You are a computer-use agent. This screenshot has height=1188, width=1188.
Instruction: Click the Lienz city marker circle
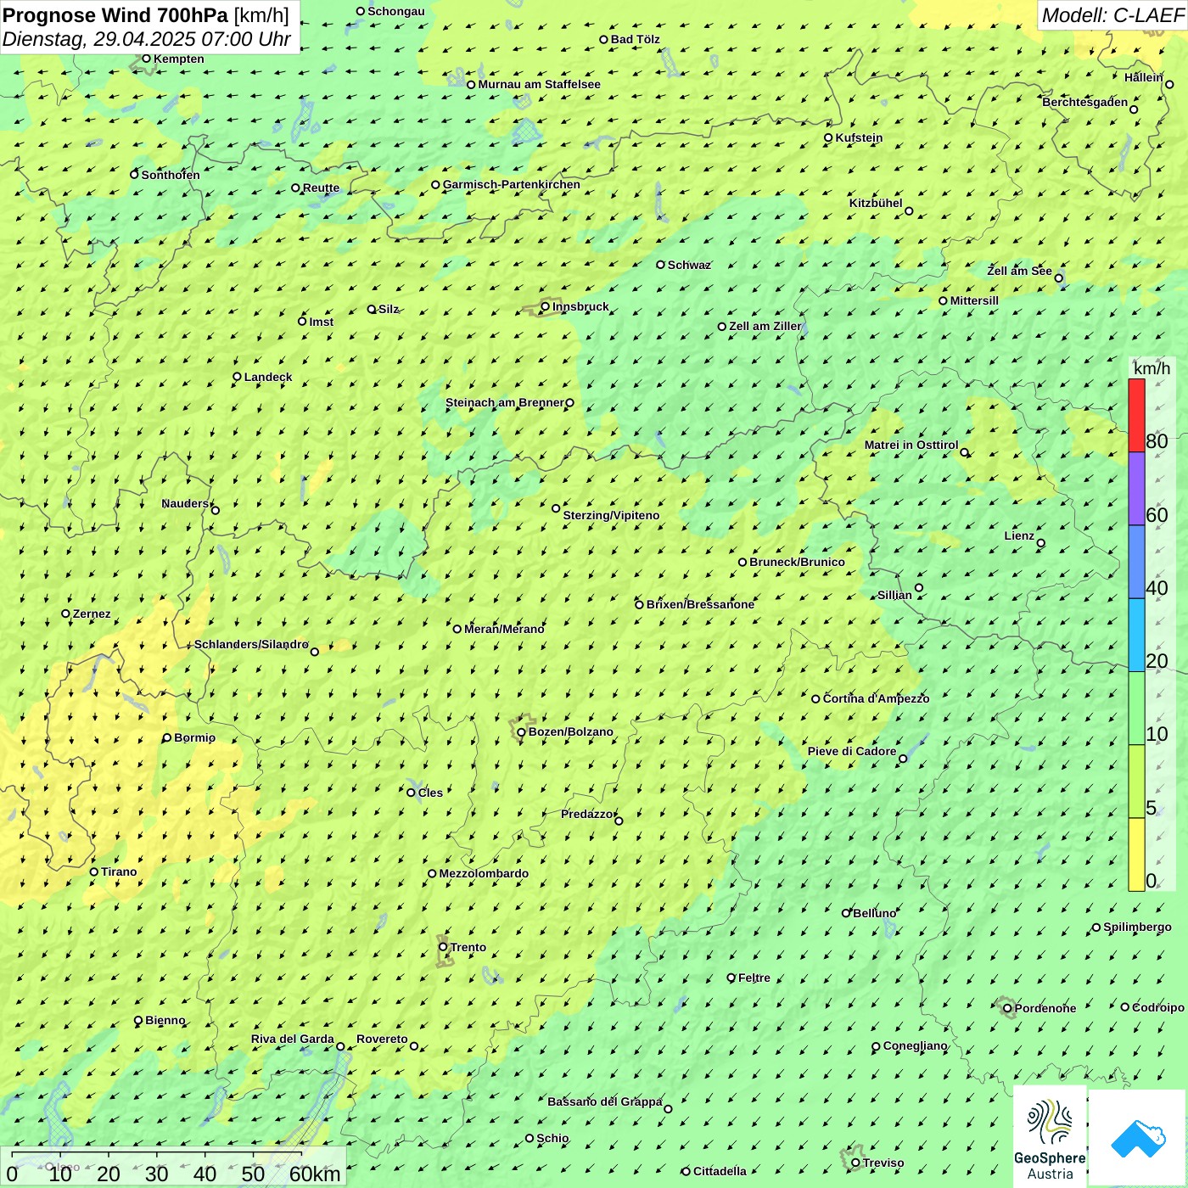pos(1041,543)
